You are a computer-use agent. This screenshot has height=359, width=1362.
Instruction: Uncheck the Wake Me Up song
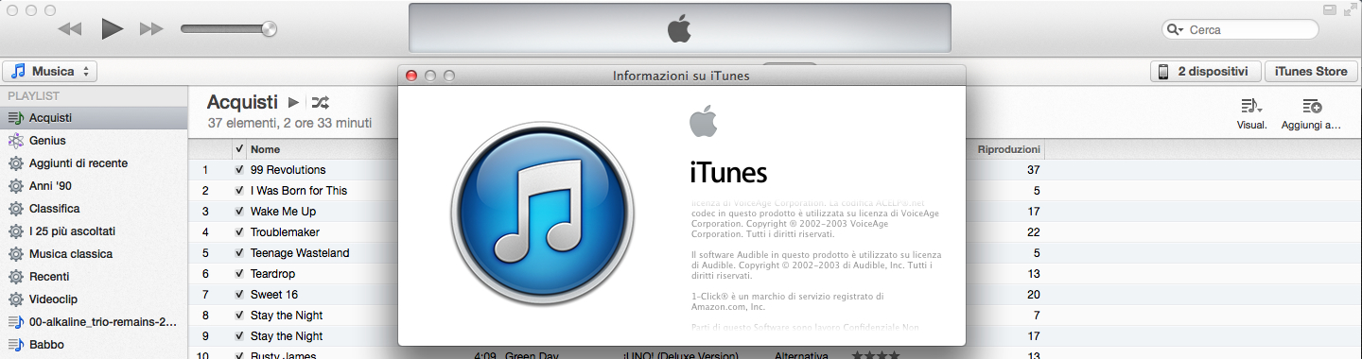tap(239, 212)
